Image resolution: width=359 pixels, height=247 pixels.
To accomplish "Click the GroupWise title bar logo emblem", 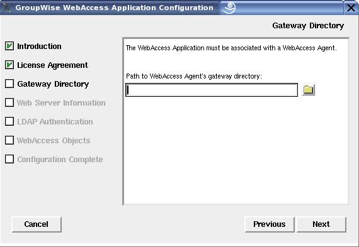I will click(229, 8).
